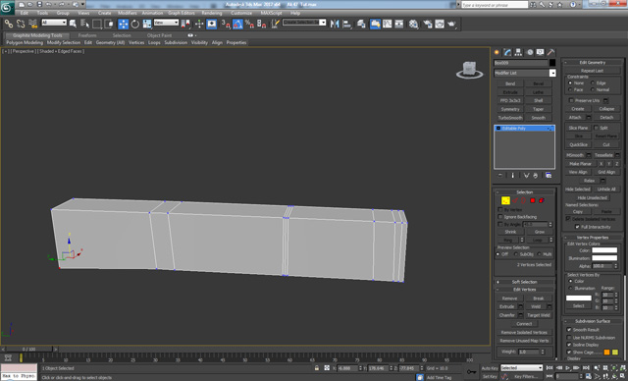Screen dimensions: 628x381
Task: Open the Motion tab wheel icon
Action: tap(530, 52)
